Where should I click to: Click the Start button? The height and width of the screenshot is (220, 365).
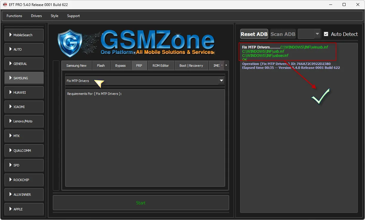141,203
